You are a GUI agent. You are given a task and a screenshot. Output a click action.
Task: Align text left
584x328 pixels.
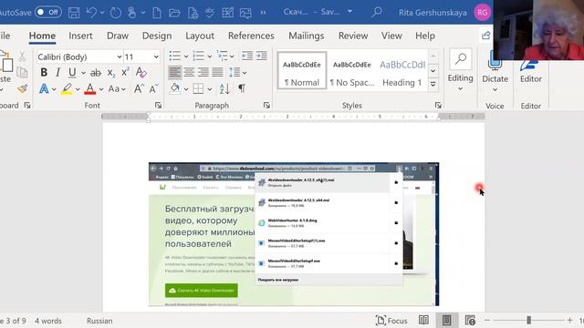point(174,72)
